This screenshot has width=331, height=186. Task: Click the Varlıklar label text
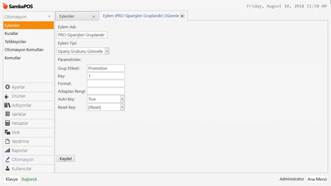pyautogui.click(x=19, y=114)
